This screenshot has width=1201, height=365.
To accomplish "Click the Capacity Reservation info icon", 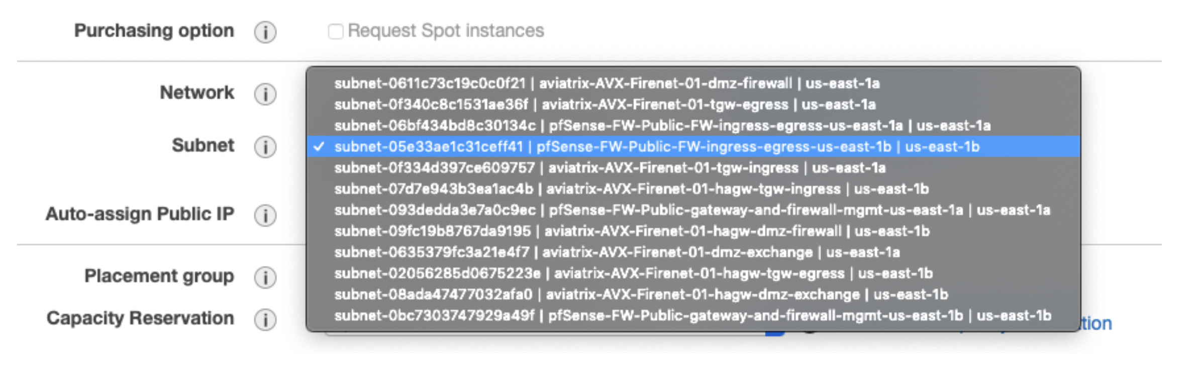I will pos(265,319).
